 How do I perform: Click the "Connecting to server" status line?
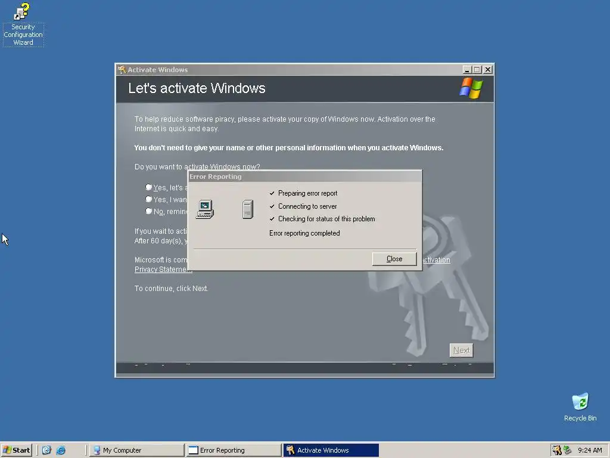(x=307, y=206)
